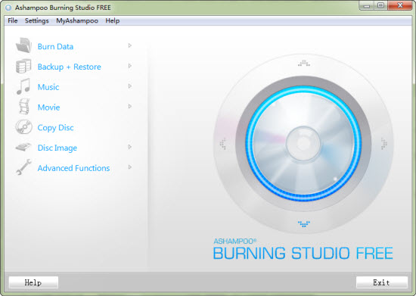Click the Copy Disc icon
Viewport: 416px width, 296px height.
click(x=24, y=127)
